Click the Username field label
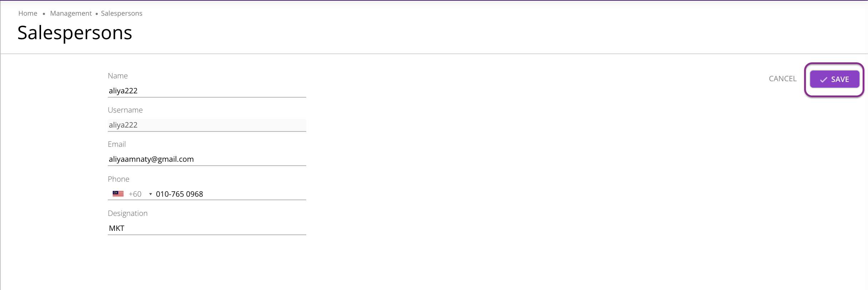The width and height of the screenshot is (868, 290). (125, 110)
